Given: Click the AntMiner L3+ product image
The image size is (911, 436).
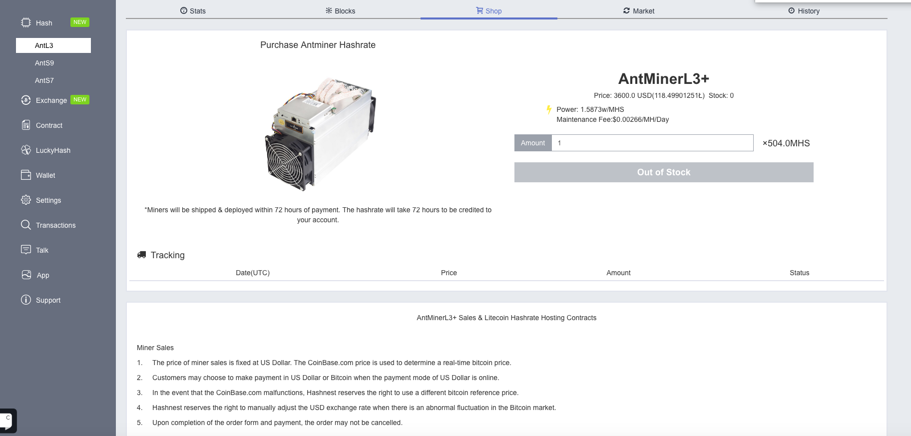Looking at the screenshot, I should [x=320, y=134].
